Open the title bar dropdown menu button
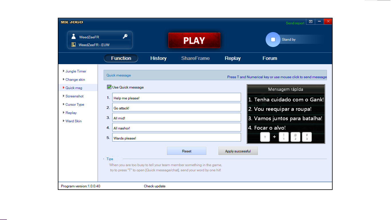Screen dimensions: 391x220 pyautogui.click(x=311, y=21)
